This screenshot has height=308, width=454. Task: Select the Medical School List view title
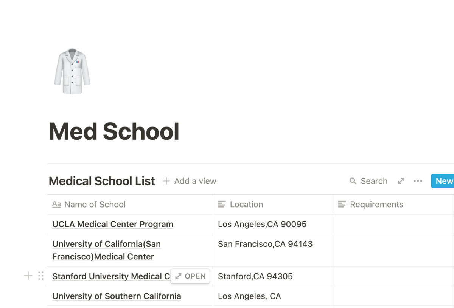click(x=102, y=181)
